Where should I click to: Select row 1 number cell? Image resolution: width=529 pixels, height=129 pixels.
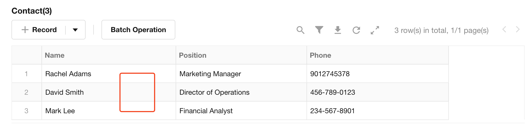pyautogui.click(x=26, y=74)
